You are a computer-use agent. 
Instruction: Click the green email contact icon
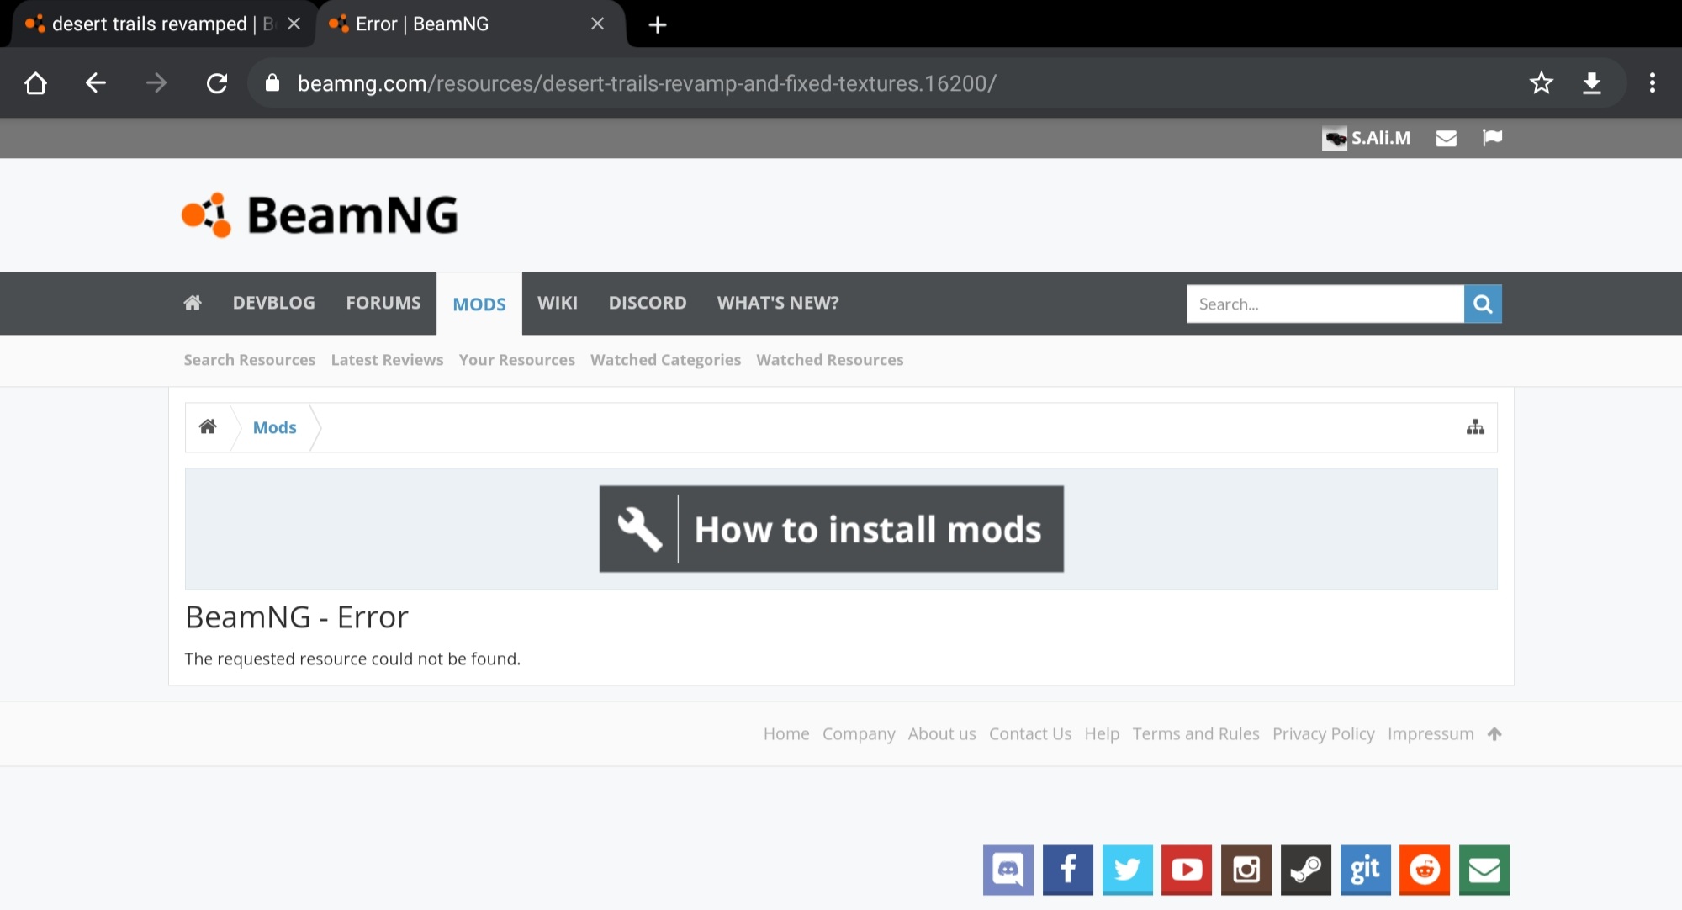pyautogui.click(x=1484, y=870)
